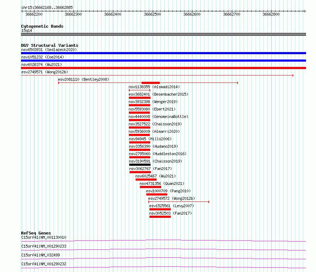Screen dimensions: 316x272
Task: Click ruler position 36662800
Action: [x=271, y=14]
